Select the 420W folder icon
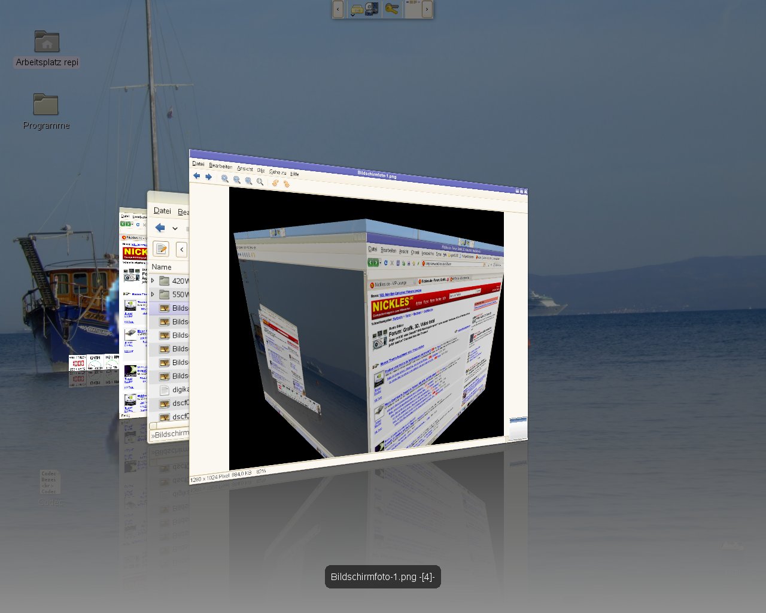 [165, 280]
